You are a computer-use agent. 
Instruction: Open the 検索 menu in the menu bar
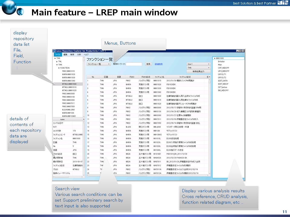point(72,55)
